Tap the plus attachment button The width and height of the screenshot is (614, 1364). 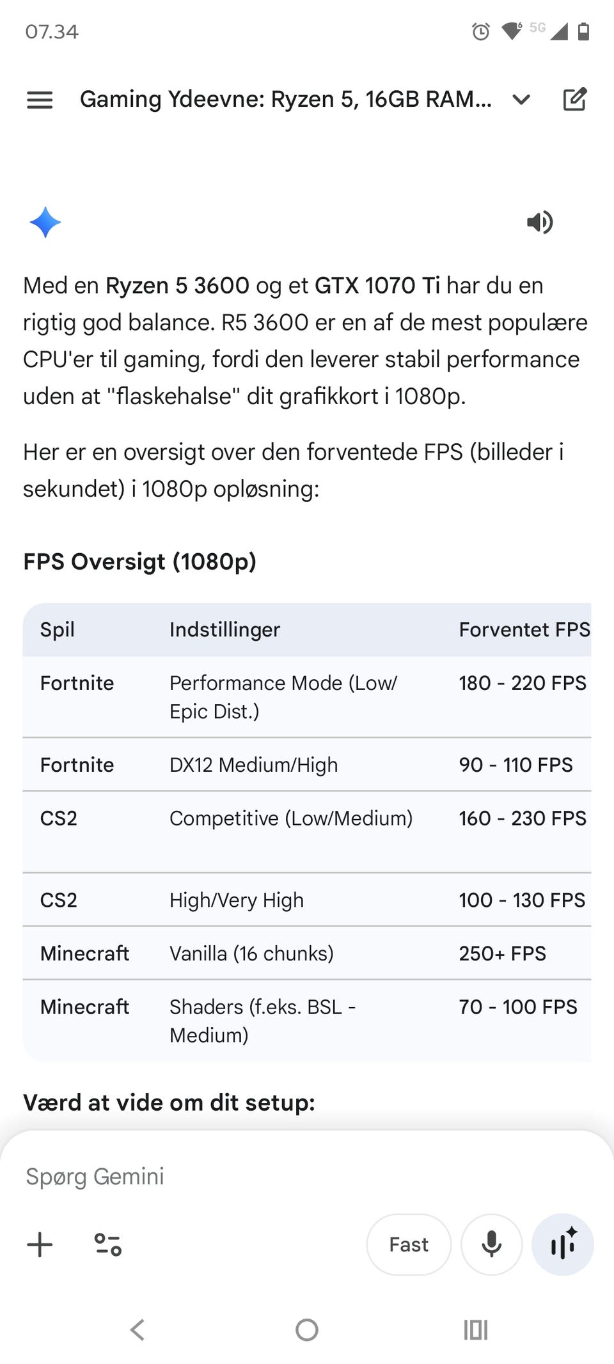(x=40, y=1244)
